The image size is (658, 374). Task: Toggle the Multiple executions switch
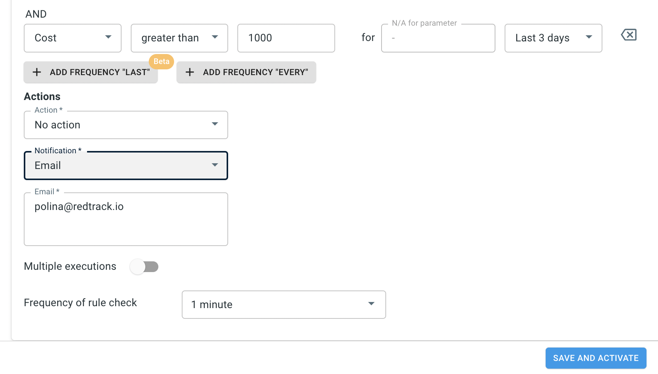pyautogui.click(x=144, y=267)
